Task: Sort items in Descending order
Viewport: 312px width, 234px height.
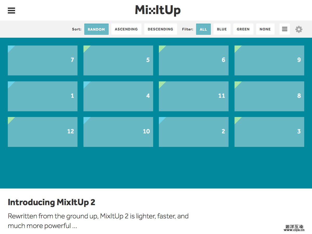Action: click(160, 29)
